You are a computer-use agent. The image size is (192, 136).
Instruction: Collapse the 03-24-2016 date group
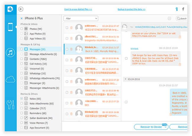(x=125, y=79)
